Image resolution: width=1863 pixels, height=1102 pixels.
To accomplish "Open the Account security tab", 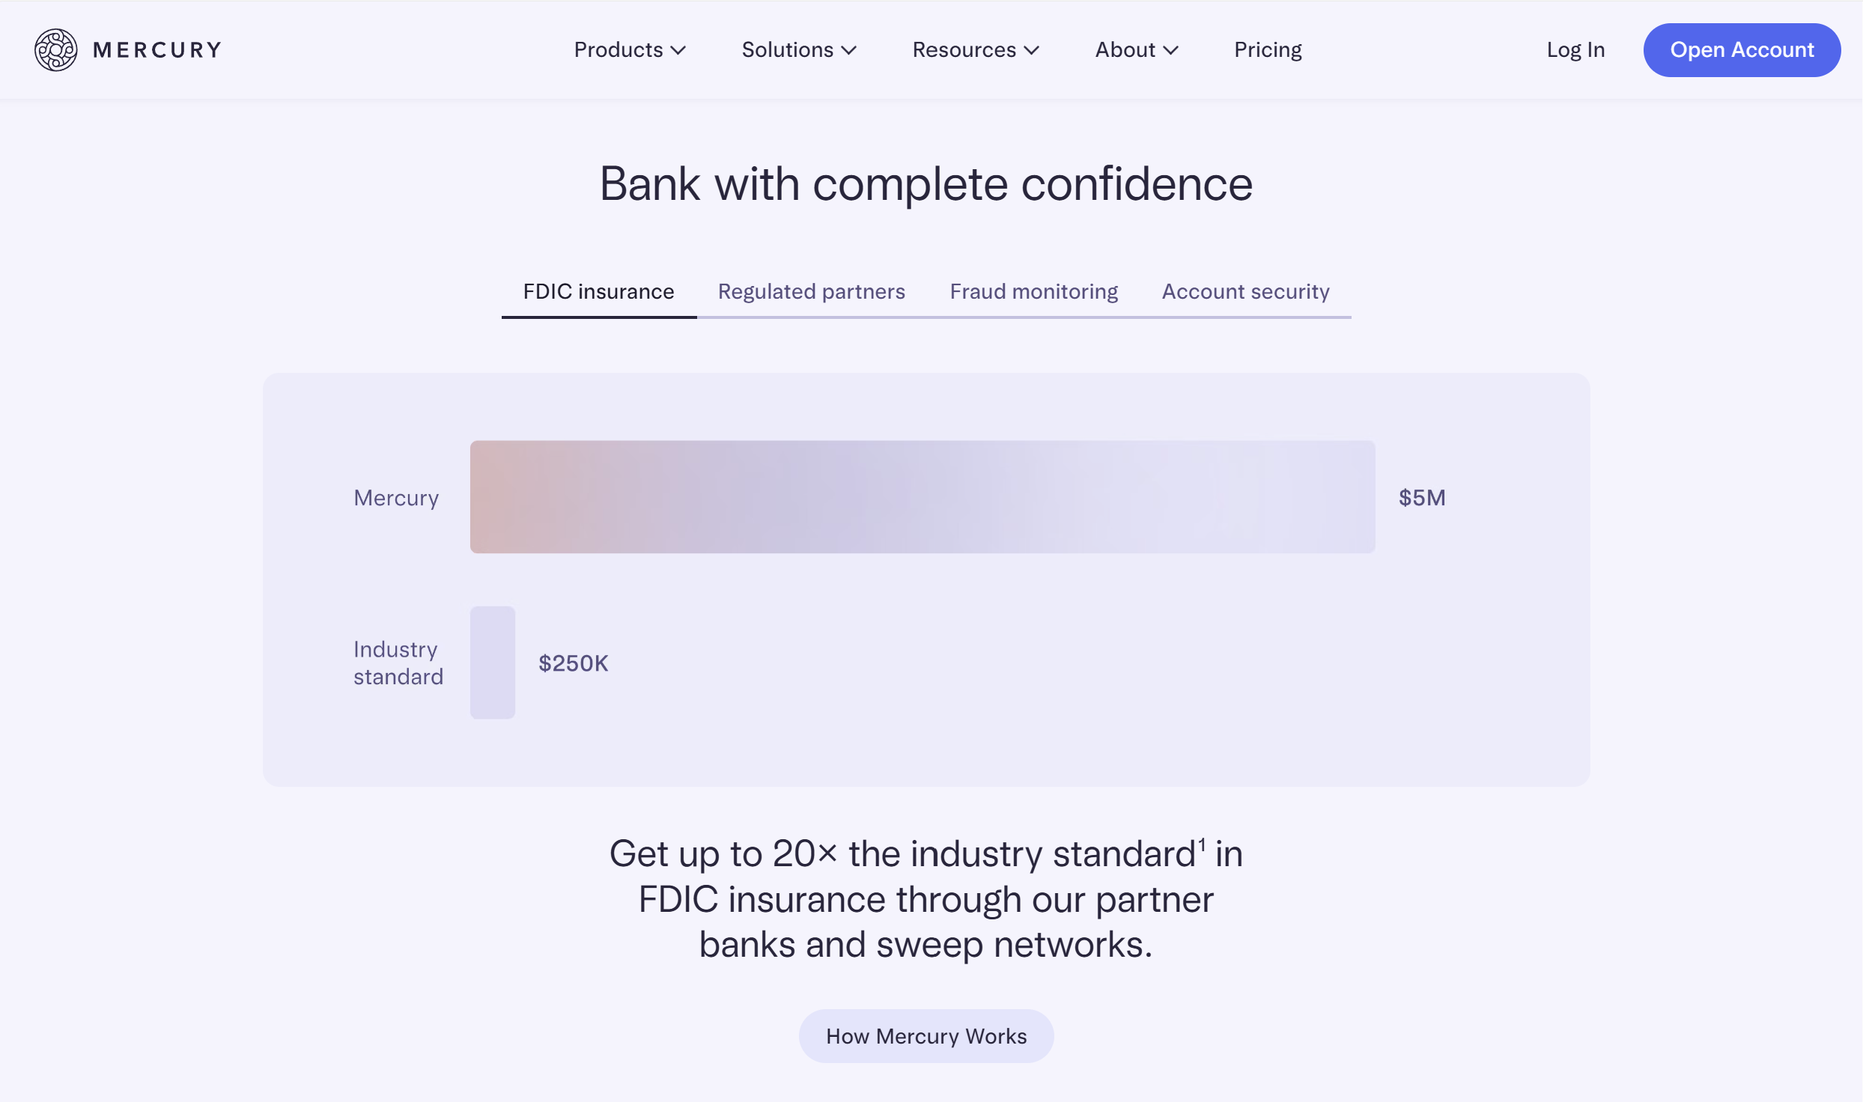I will tap(1246, 292).
